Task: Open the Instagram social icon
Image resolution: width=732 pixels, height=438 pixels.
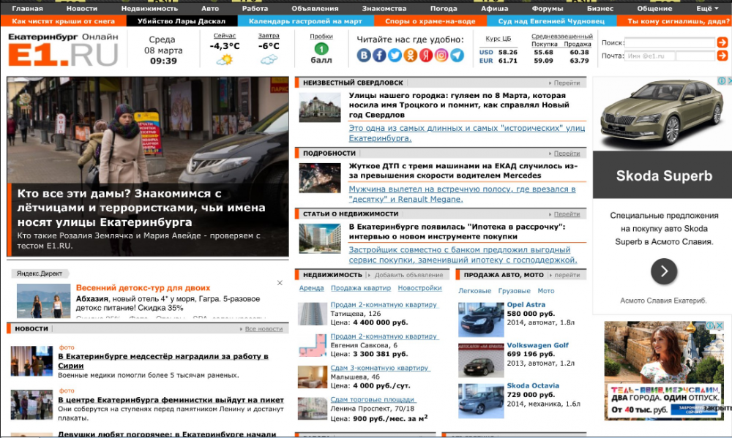Action: [x=441, y=56]
